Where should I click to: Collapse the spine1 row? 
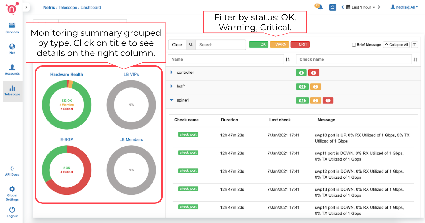172,100
